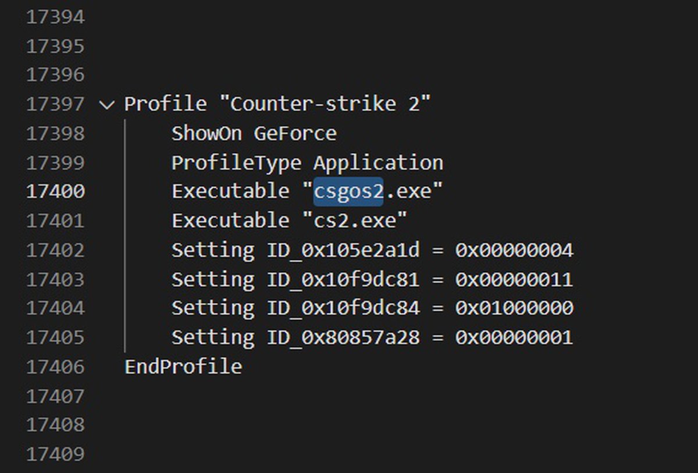The height and width of the screenshot is (473, 698).
Task: Place cursor in highlighted "csgos2" text
Action: [x=348, y=191]
